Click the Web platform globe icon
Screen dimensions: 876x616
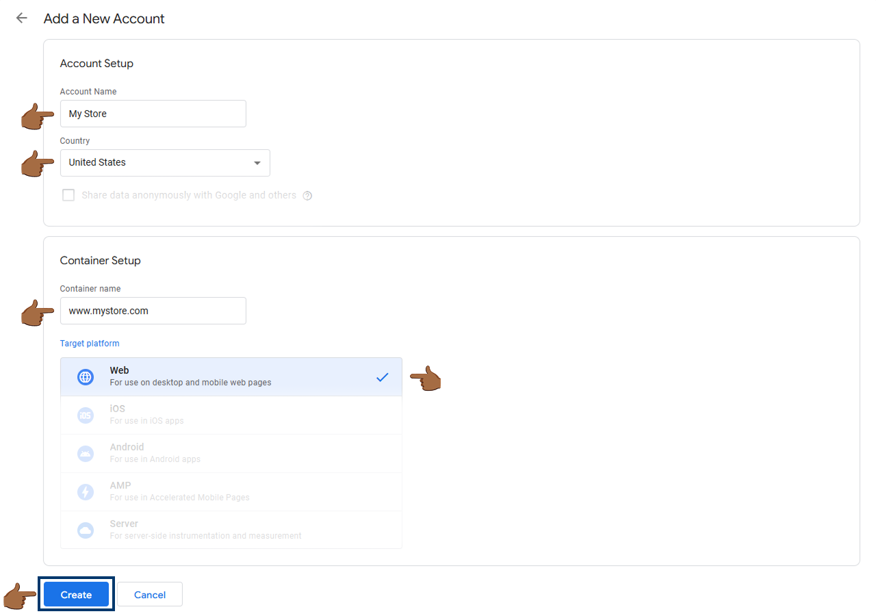pyautogui.click(x=86, y=376)
